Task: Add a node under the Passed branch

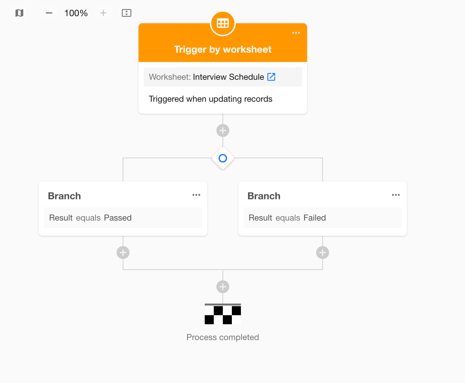Action: pyautogui.click(x=123, y=253)
